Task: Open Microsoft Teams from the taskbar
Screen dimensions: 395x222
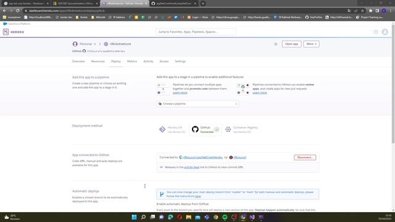Action: tap(207, 217)
